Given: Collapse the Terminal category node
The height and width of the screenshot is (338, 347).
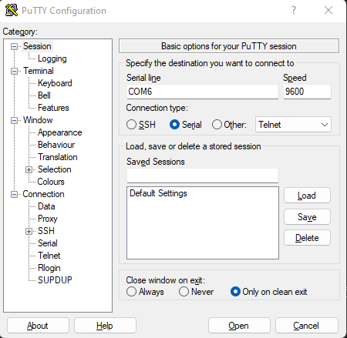Looking at the screenshot, I should (x=14, y=71).
